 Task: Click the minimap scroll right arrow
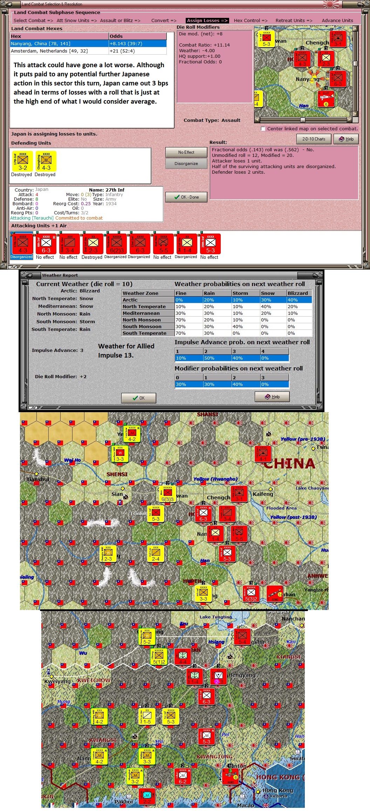point(349,120)
